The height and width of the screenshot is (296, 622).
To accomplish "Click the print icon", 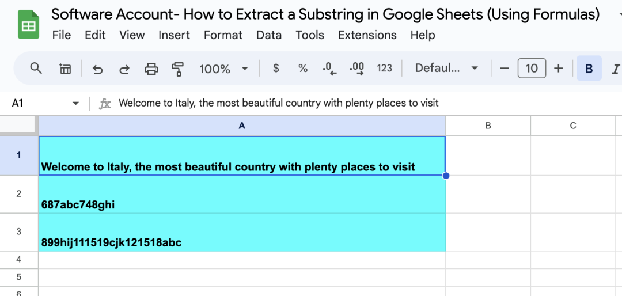I will (151, 69).
